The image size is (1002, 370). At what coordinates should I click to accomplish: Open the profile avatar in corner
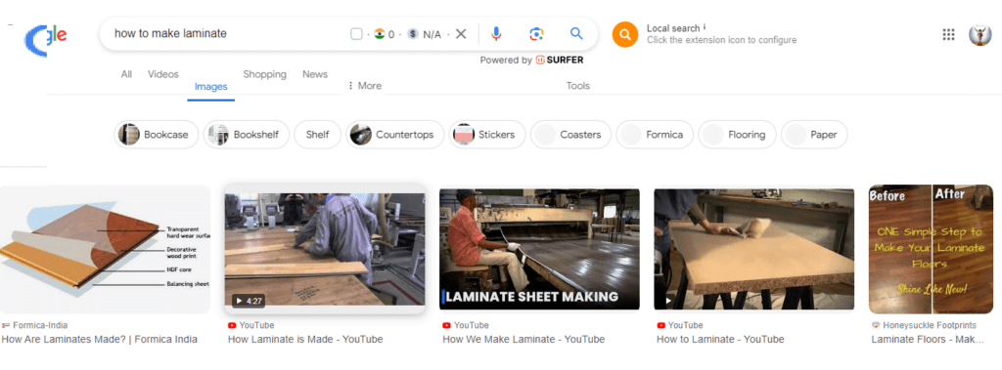pos(979,34)
